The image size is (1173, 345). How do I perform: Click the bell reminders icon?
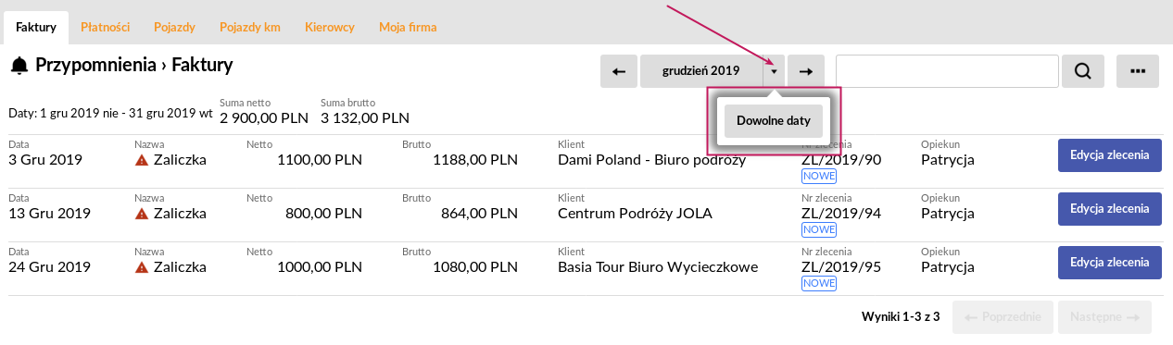coord(19,66)
